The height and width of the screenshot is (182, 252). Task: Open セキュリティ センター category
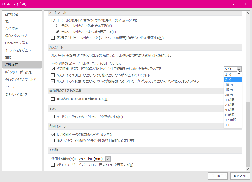coord(22,94)
